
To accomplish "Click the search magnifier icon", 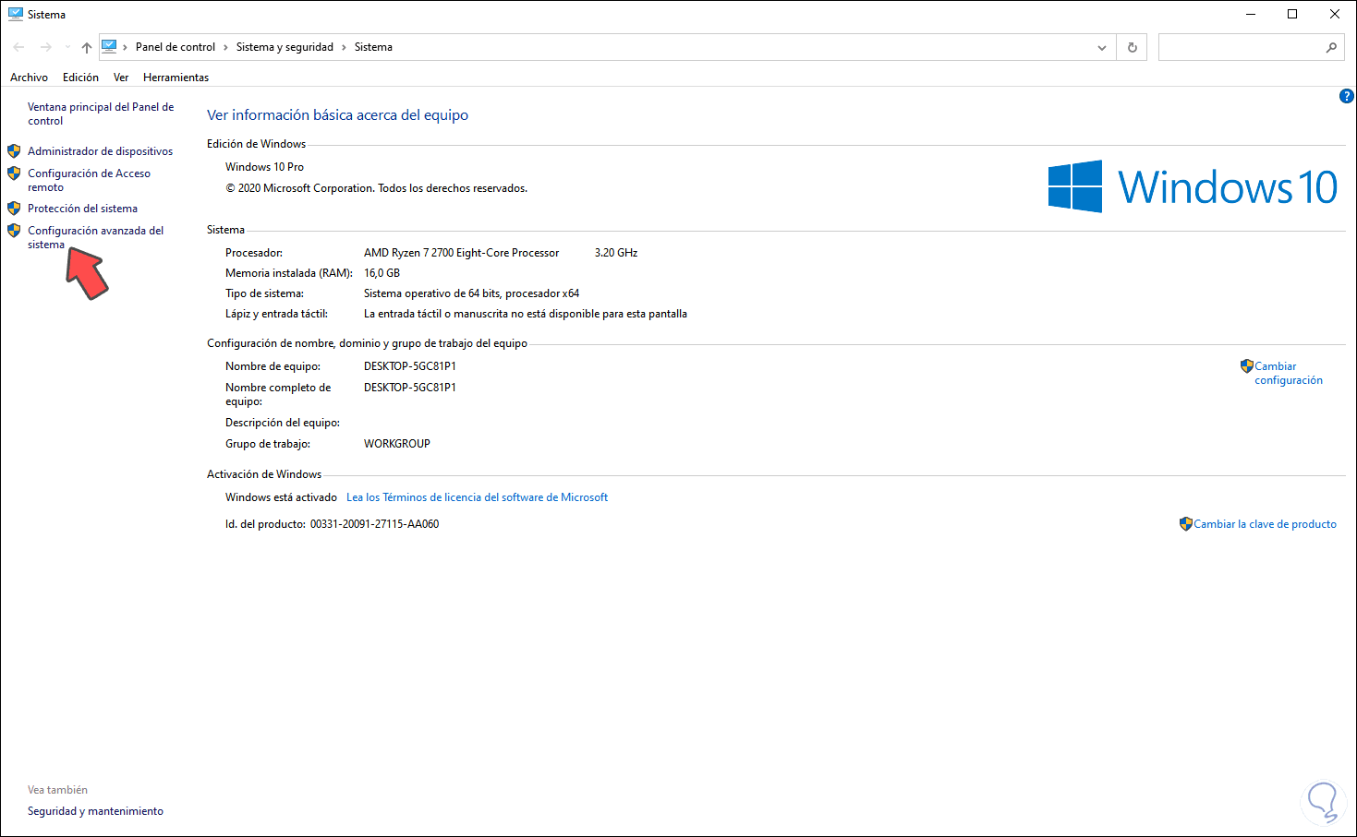I will click(1331, 47).
